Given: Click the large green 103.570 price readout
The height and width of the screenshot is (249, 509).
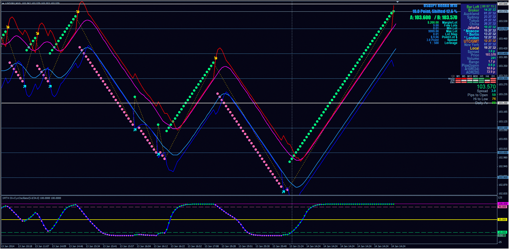Looking at the screenshot, I should coord(486,87).
